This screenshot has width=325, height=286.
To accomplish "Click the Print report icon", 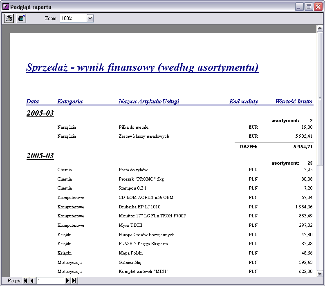I will [9, 18].
